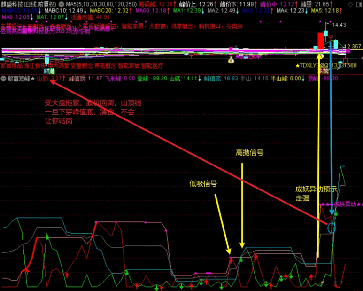Image resolution: width=363 pixels, height=291 pixels.
Task: Click the square window icon at the top-right
Action: click(x=358, y=4)
